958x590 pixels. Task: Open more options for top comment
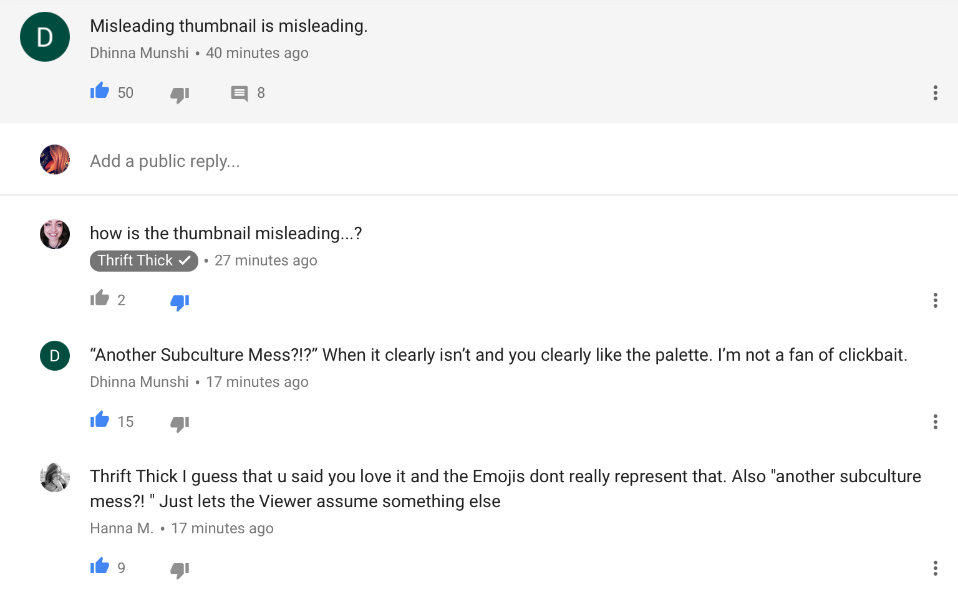pos(935,93)
